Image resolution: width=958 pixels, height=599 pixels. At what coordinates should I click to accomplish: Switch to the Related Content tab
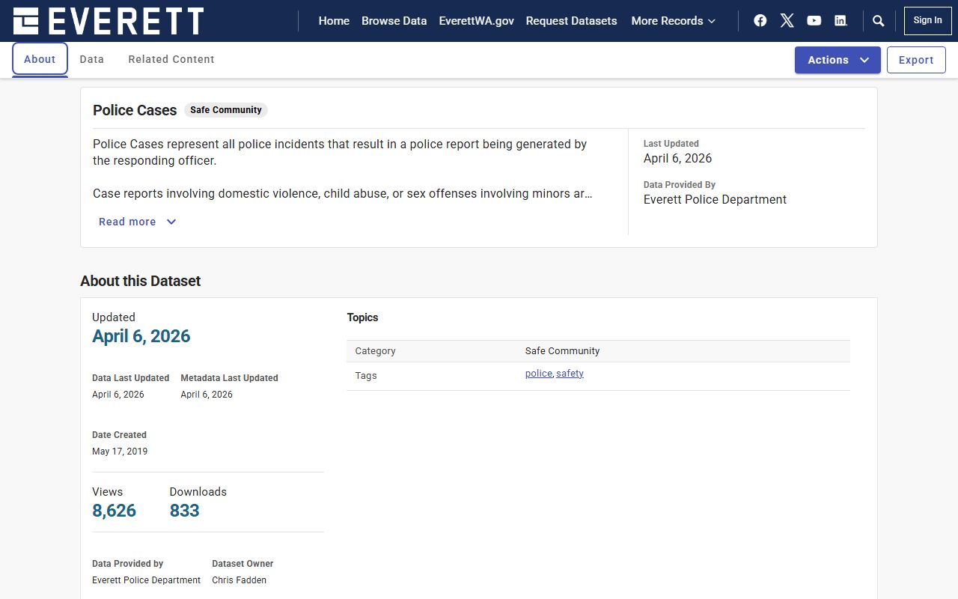click(x=171, y=59)
